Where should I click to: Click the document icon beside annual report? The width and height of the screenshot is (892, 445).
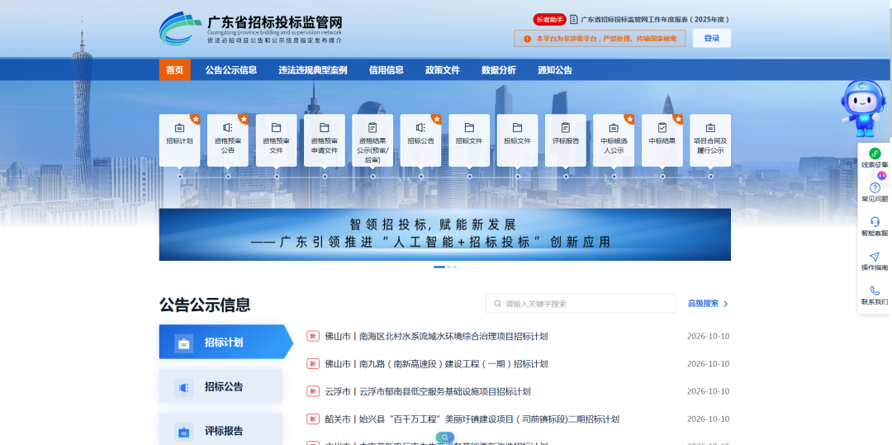[573, 19]
